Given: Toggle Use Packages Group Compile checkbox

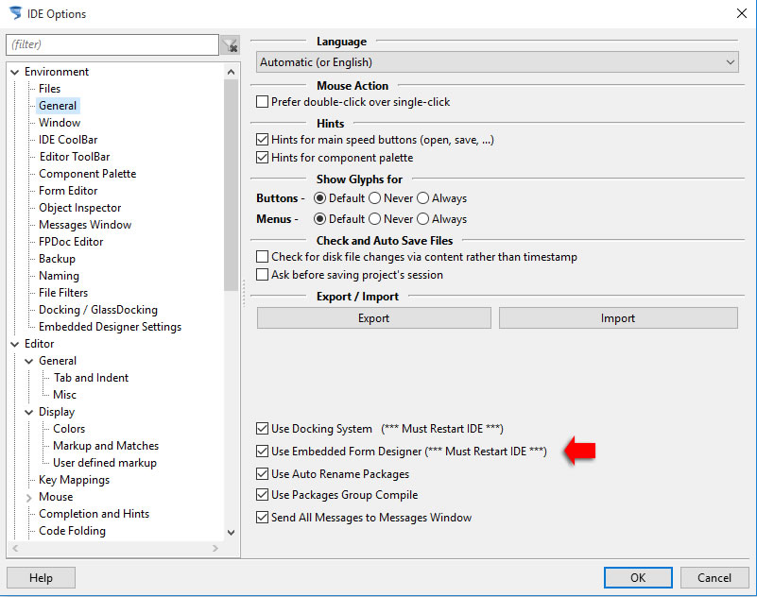Looking at the screenshot, I should click(x=262, y=495).
